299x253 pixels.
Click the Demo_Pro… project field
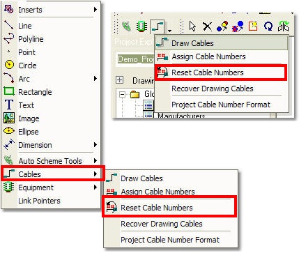click(135, 59)
